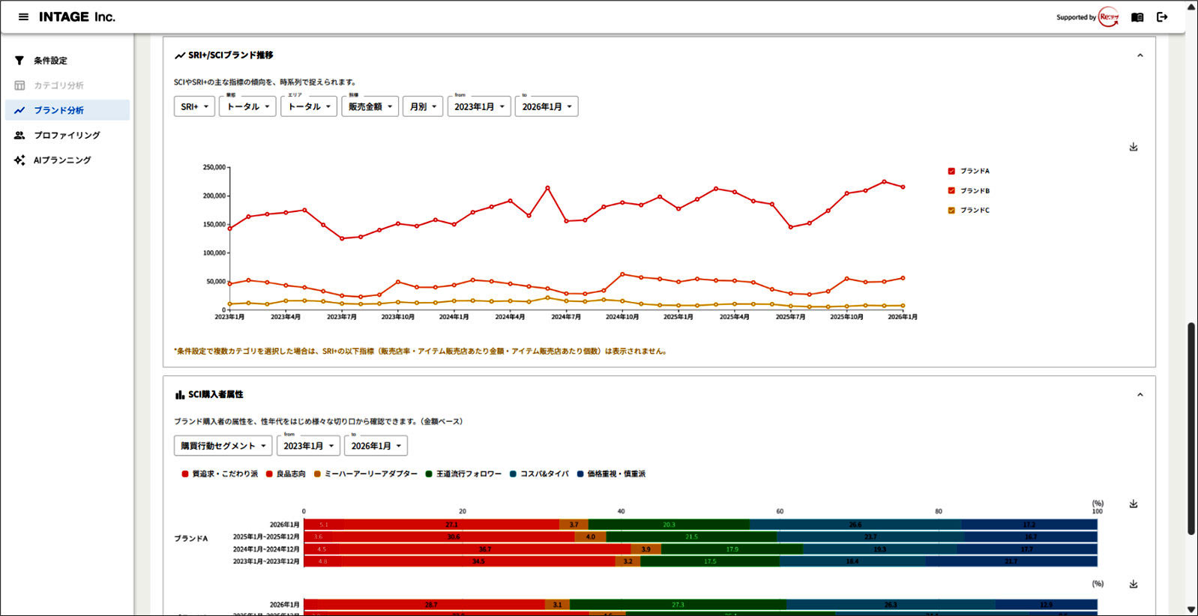The height and width of the screenshot is (616, 1198).
Task: Click the INTAGE Inc. logo
Action: tap(77, 16)
